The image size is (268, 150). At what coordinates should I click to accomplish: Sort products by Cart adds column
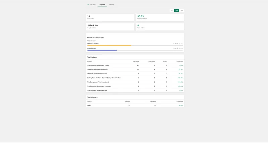[136, 61]
